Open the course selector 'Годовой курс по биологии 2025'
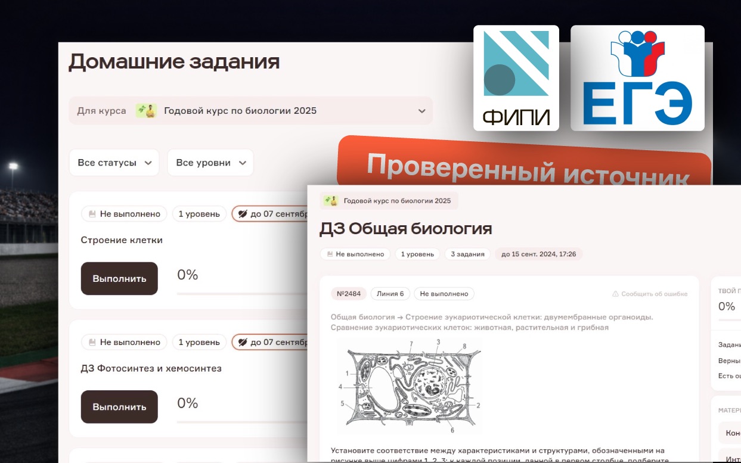 click(x=253, y=110)
